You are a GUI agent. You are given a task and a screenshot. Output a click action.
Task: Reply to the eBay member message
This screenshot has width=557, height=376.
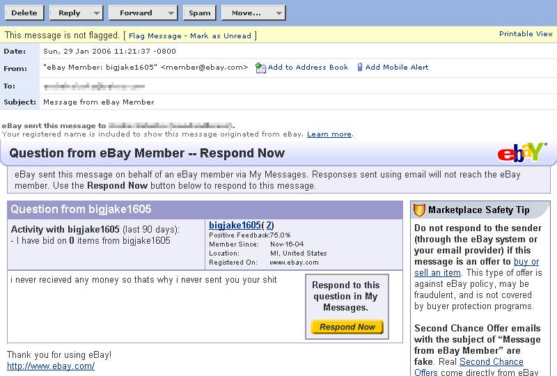70,13
